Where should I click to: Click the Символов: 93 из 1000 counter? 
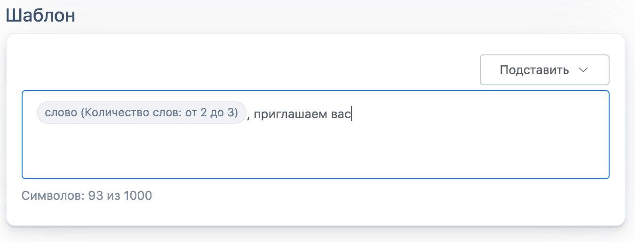[x=87, y=195]
